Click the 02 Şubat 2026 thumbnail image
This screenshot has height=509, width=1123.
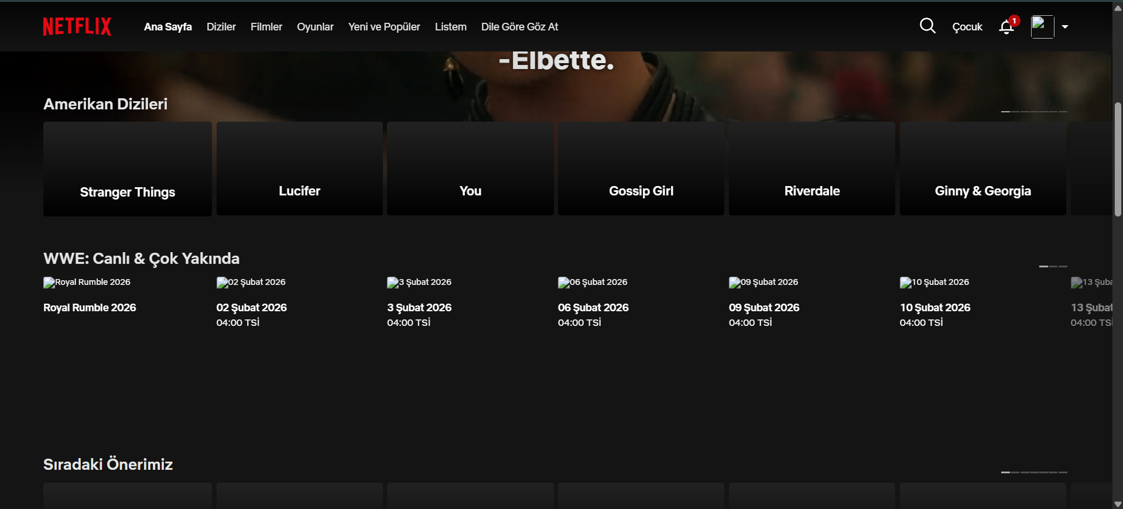pos(251,283)
